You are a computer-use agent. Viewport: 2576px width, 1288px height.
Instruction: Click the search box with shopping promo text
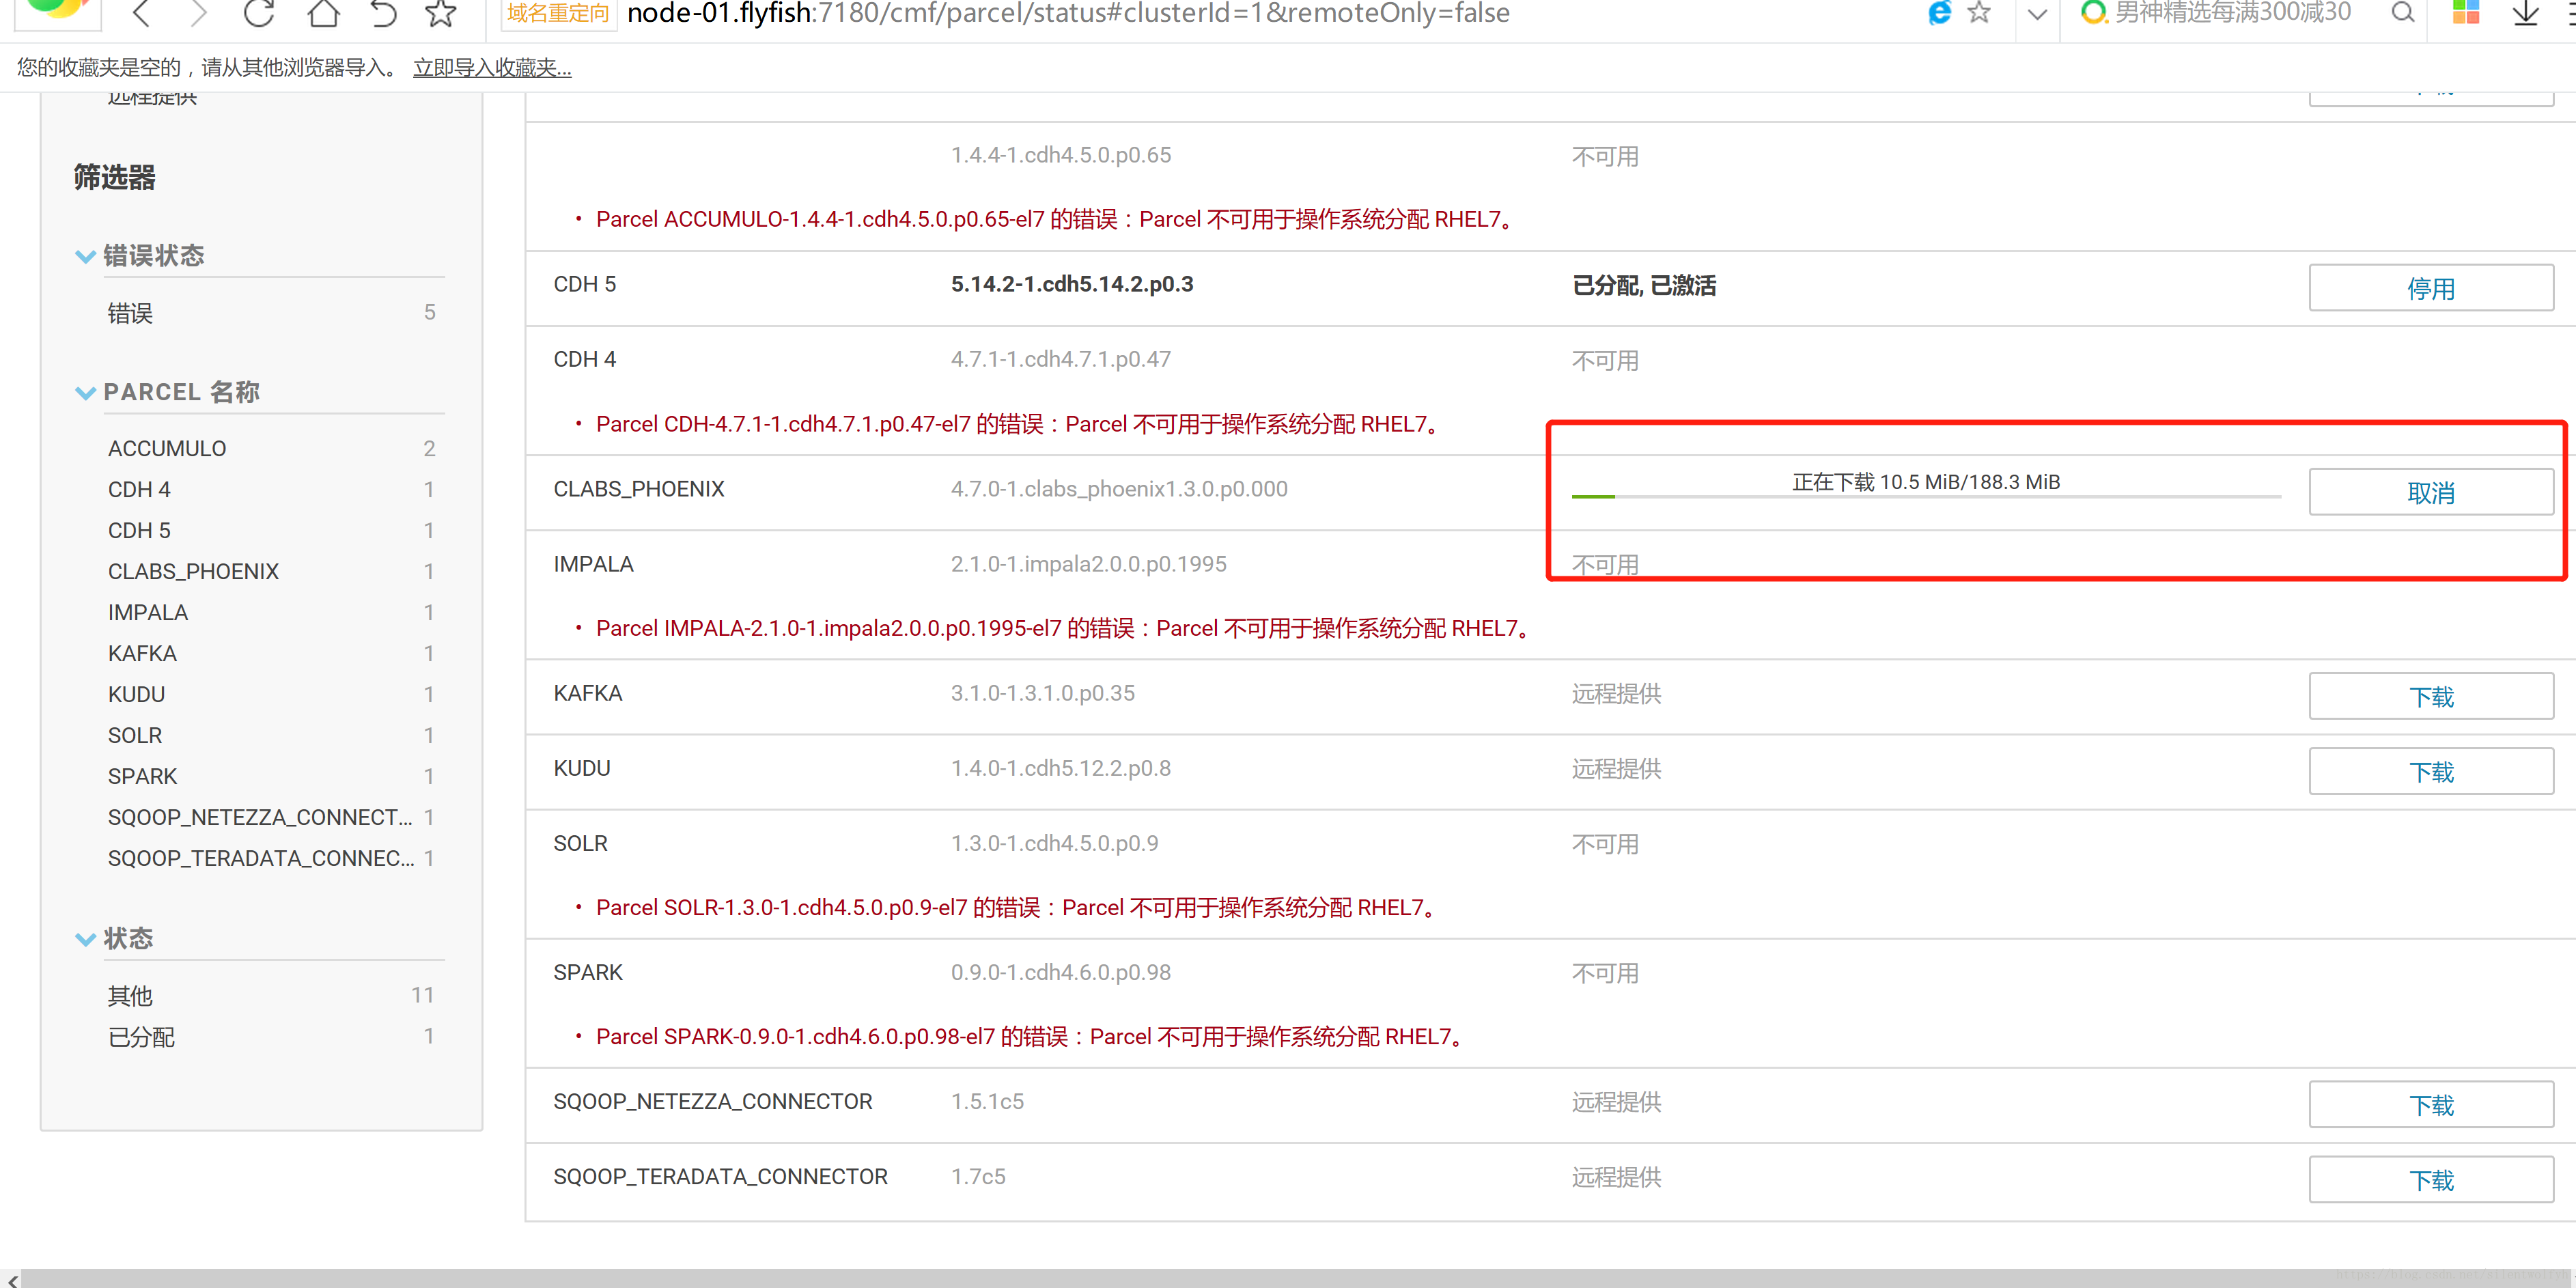(2232, 13)
